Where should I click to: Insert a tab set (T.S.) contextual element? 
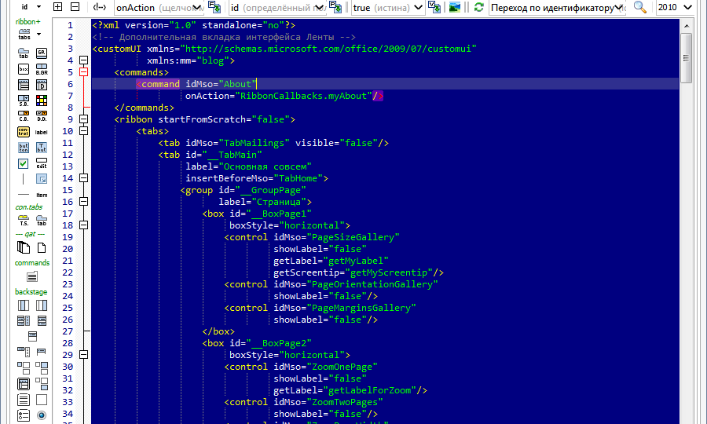click(24, 221)
